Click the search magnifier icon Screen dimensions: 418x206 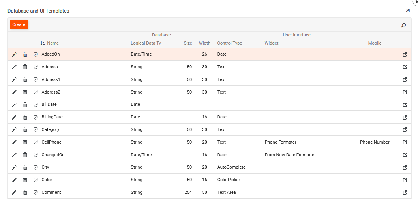[403, 25]
